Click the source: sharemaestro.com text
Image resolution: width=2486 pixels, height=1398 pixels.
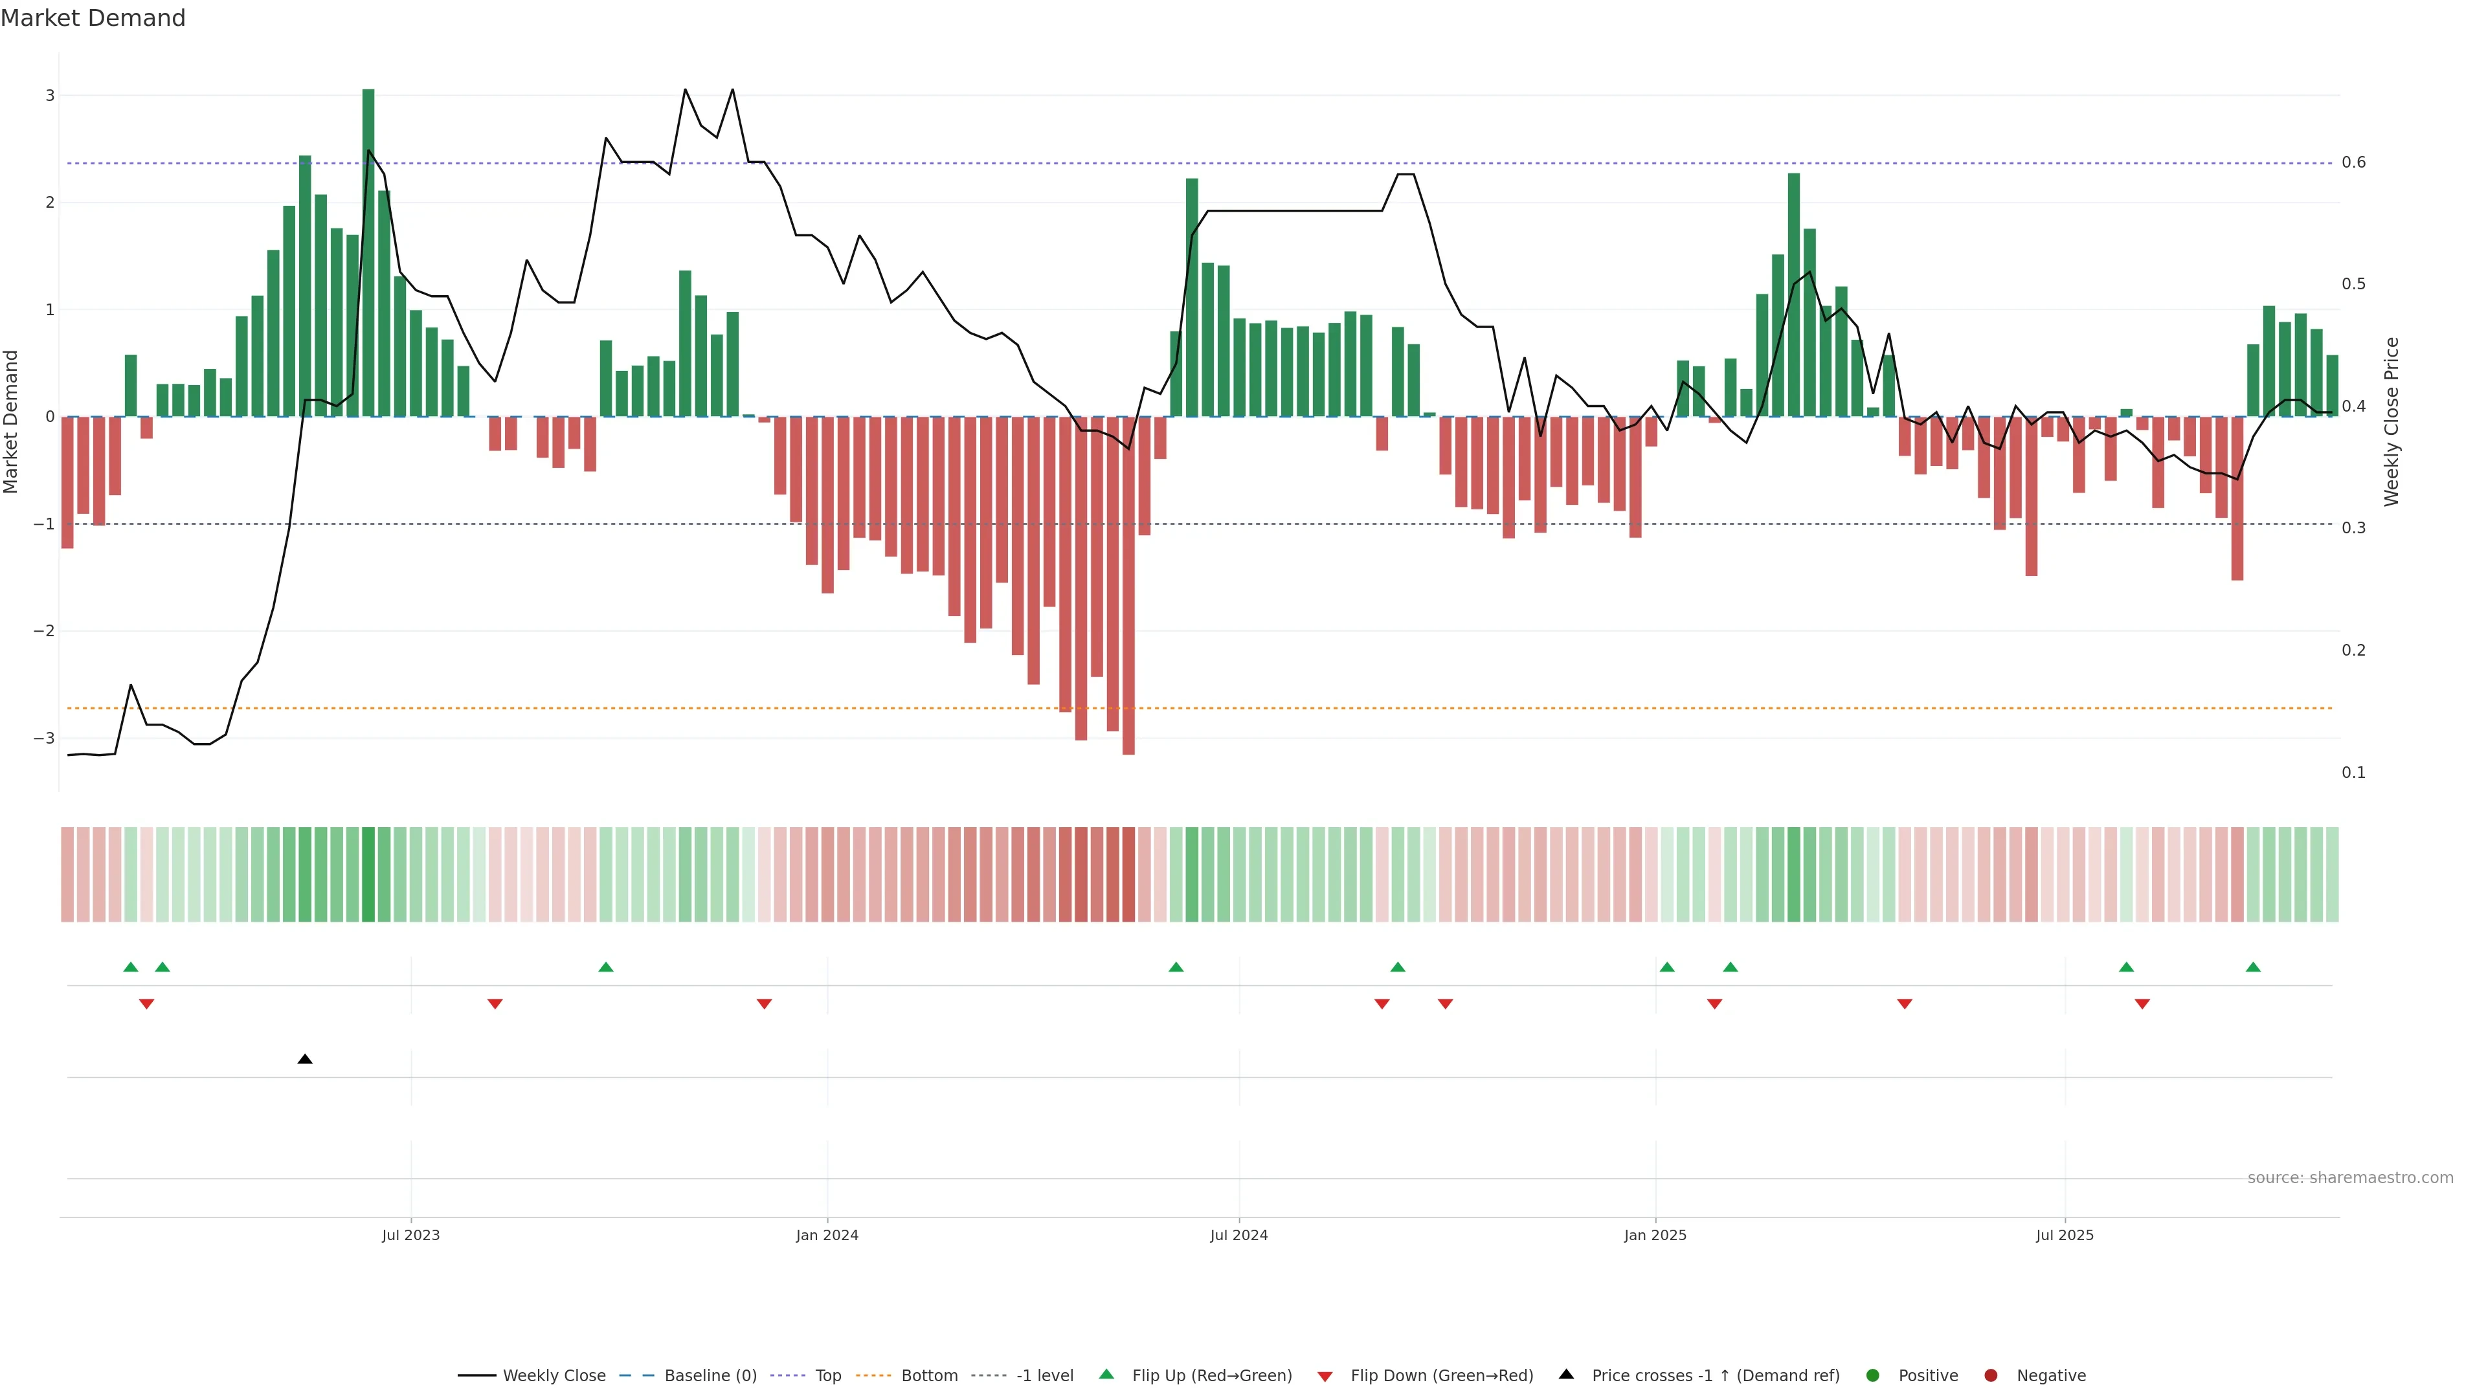click(x=2350, y=1178)
